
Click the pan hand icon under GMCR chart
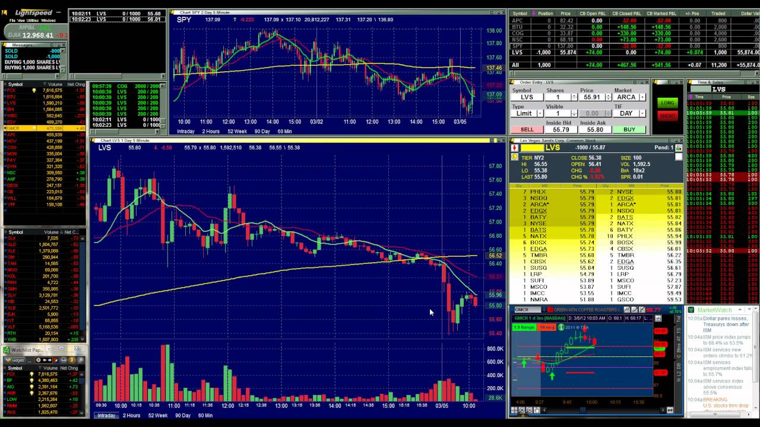(537, 410)
